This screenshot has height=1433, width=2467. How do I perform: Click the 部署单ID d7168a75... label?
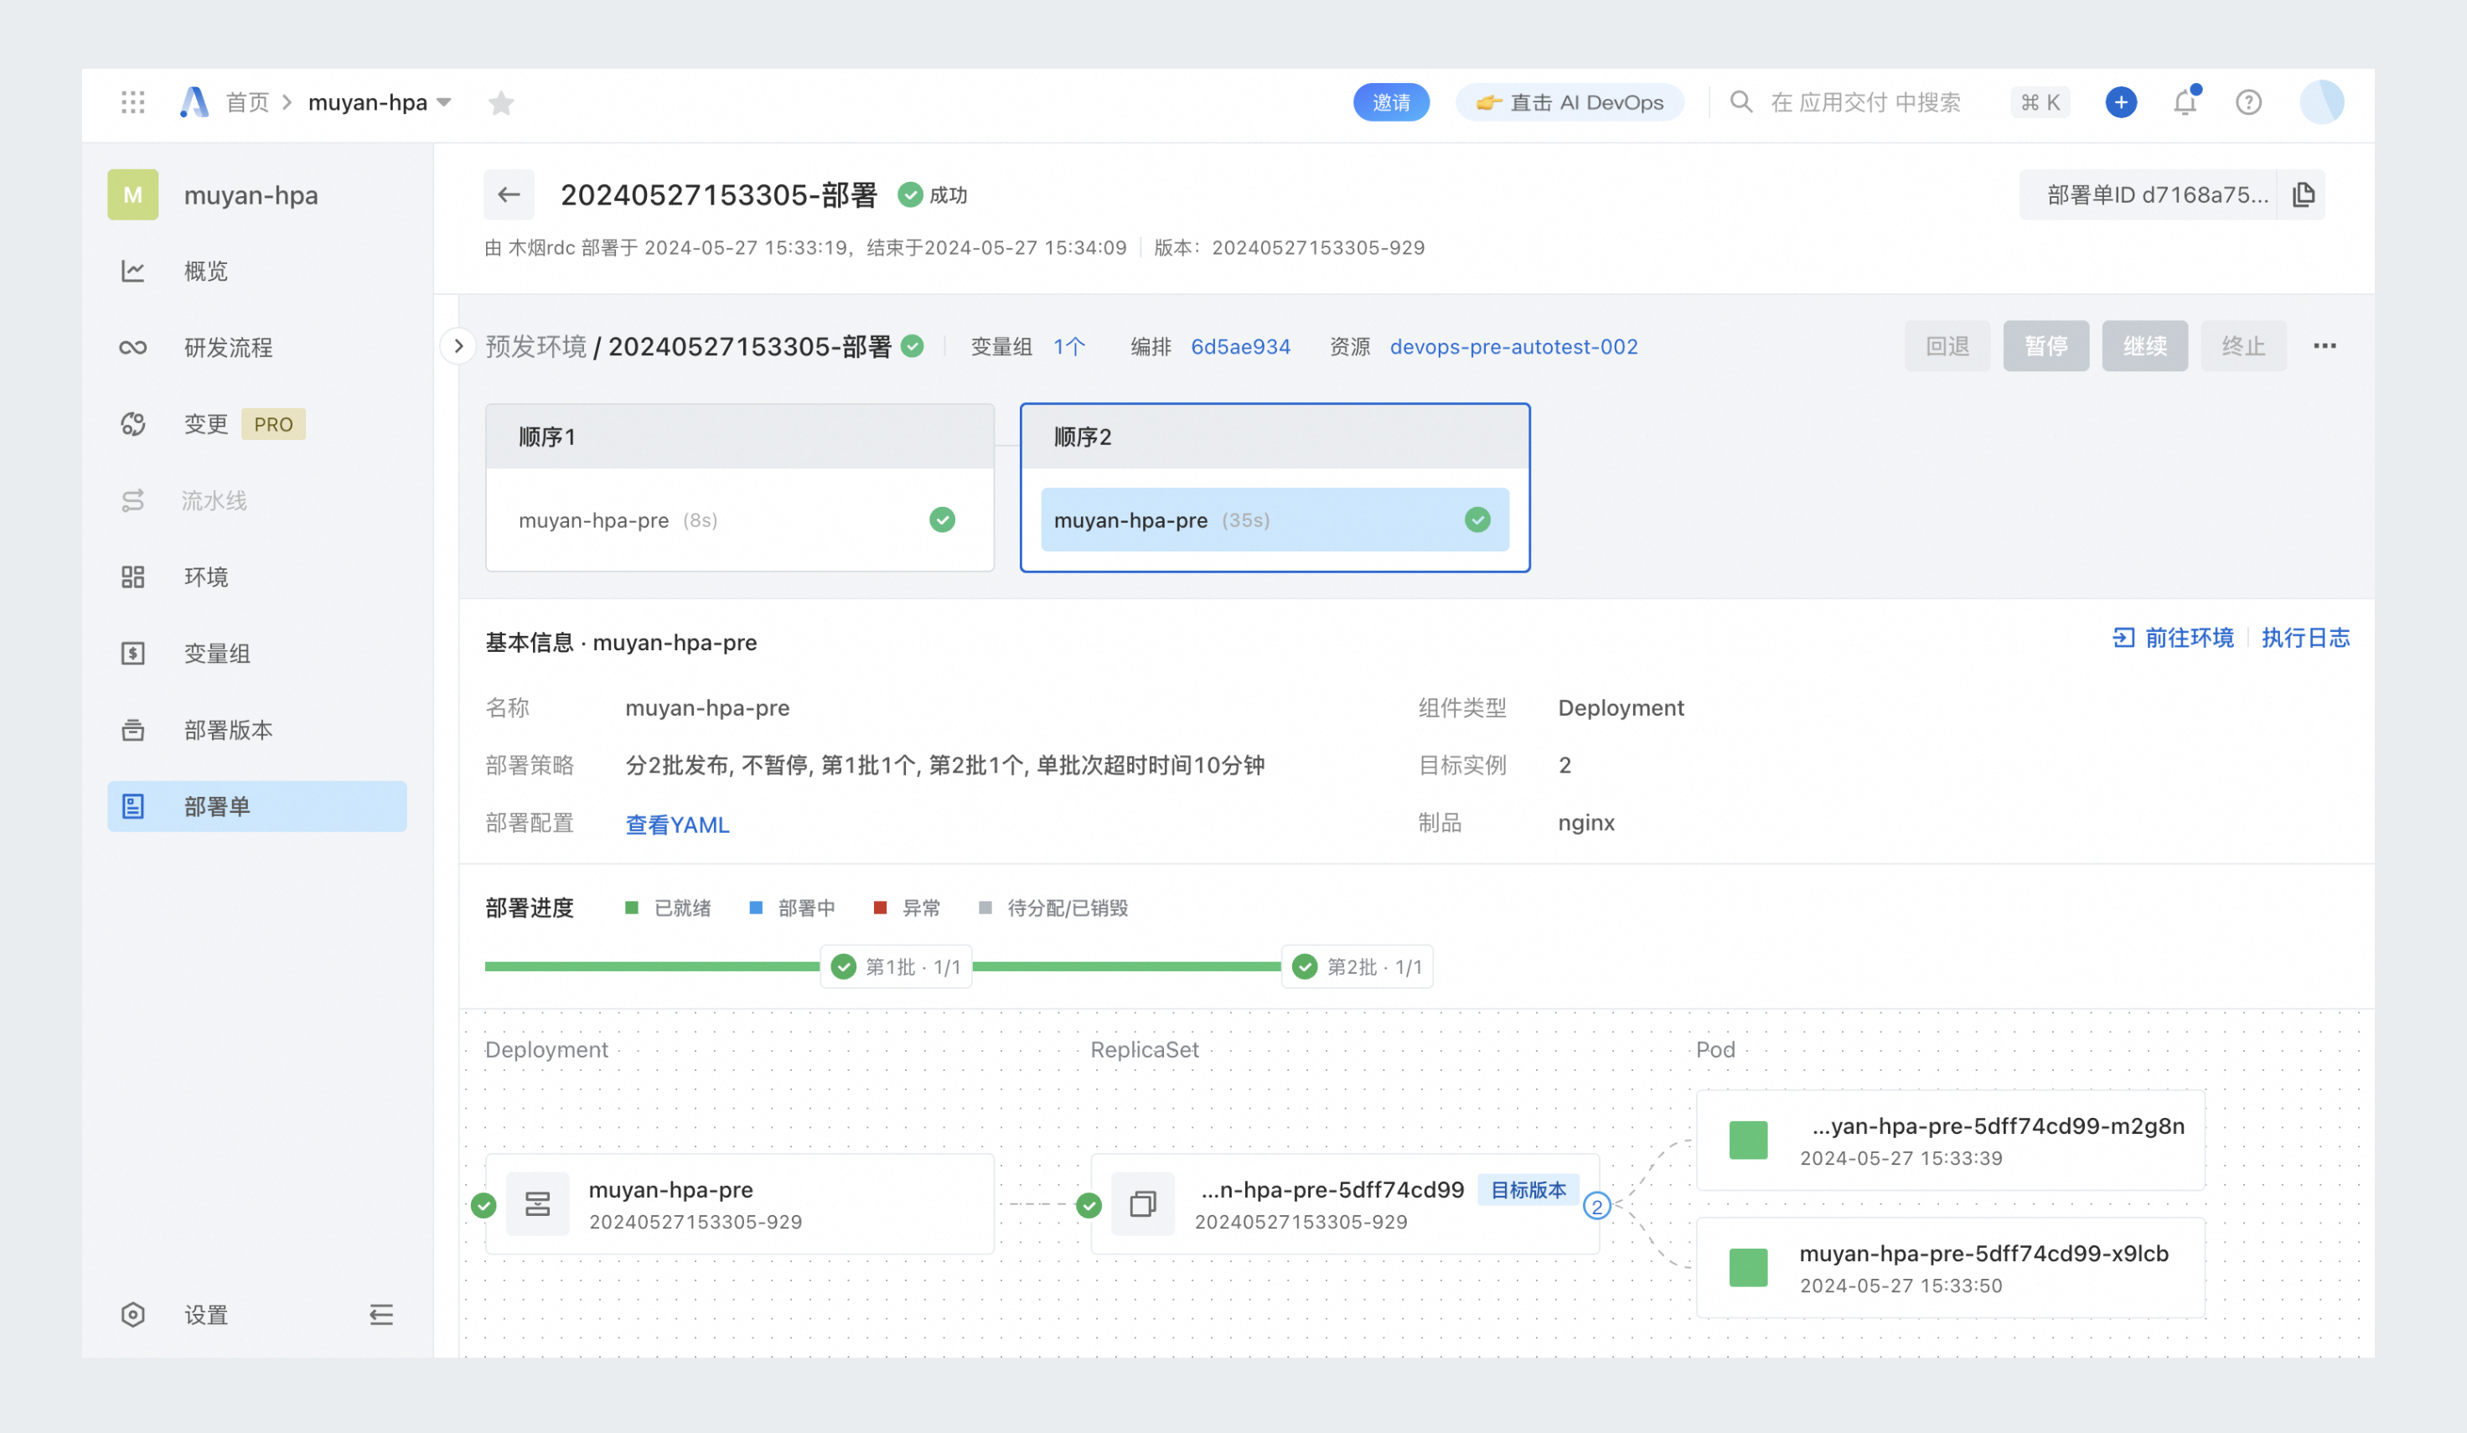click(2158, 194)
